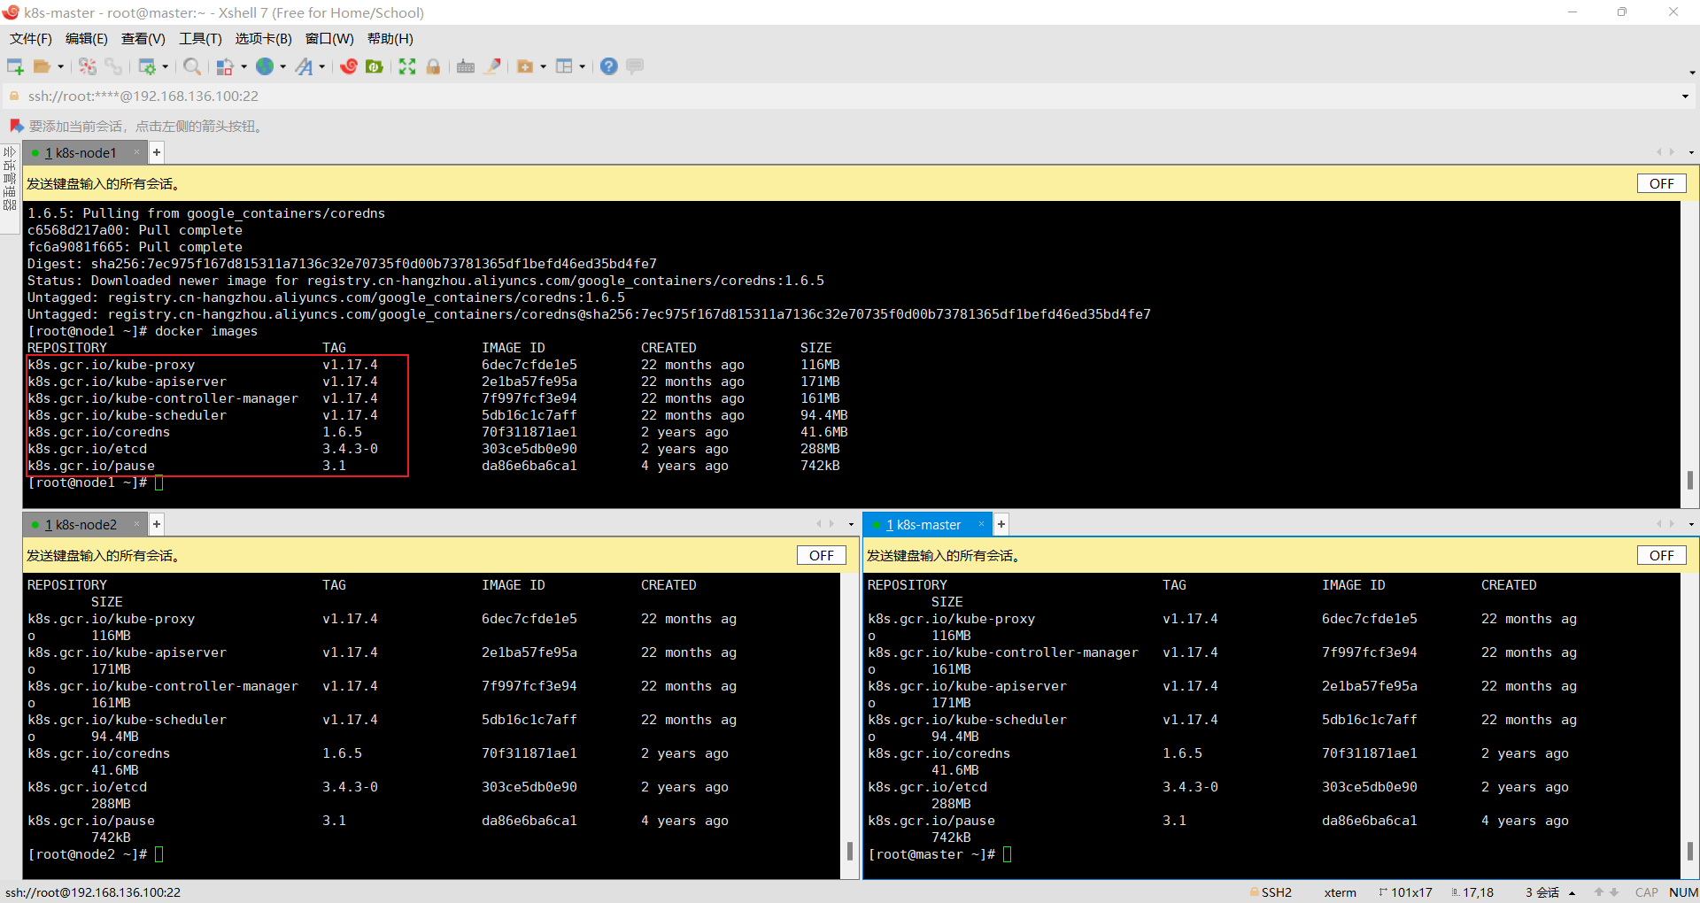Click the globe encoding icon
The height and width of the screenshot is (903, 1700).
(x=265, y=66)
